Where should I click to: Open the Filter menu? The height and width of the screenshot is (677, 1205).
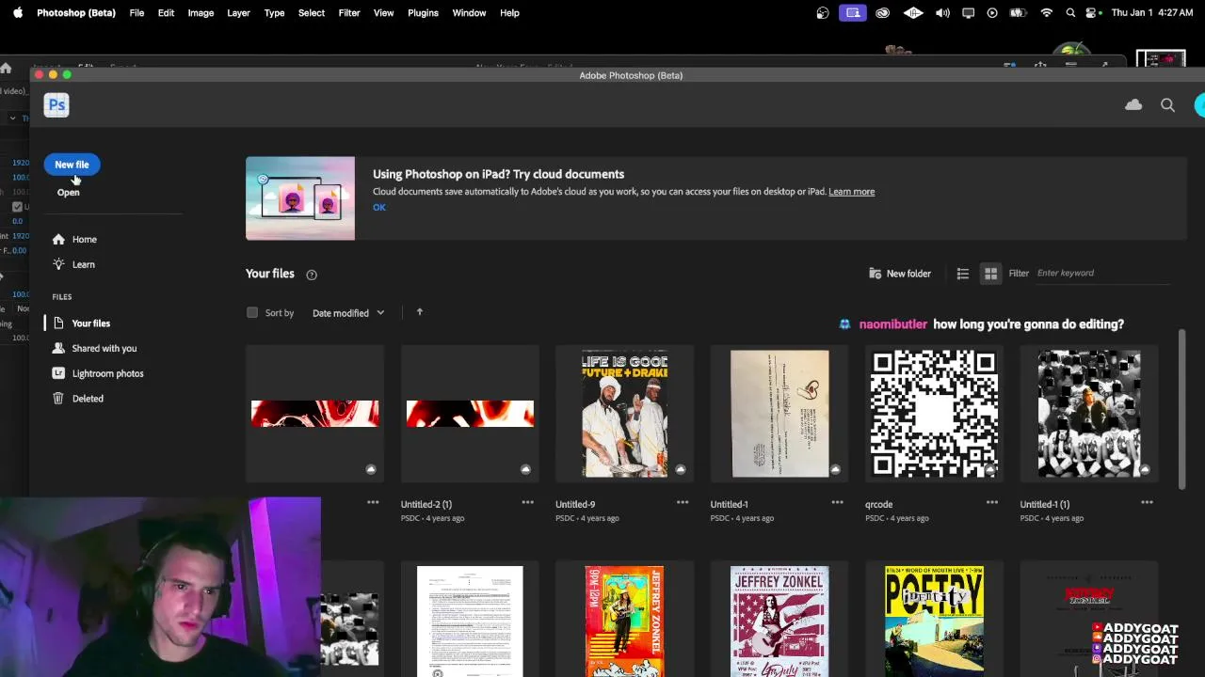[x=349, y=13]
